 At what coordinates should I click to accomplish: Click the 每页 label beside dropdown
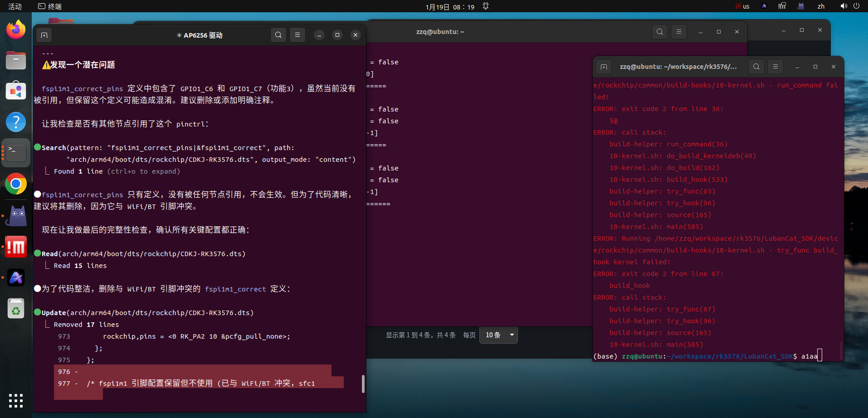[469, 335]
